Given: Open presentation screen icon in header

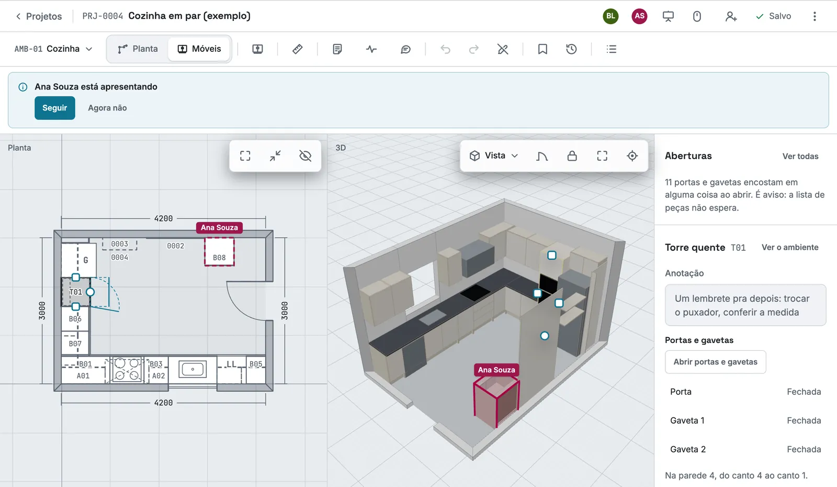Looking at the screenshot, I should [x=668, y=16].
